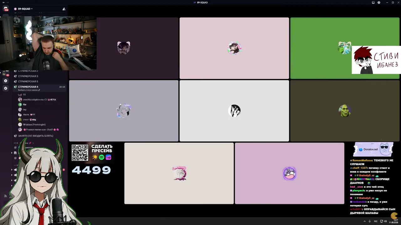Join voice channel СТРИМЕРСКАЯ 3

click(28, 76)
